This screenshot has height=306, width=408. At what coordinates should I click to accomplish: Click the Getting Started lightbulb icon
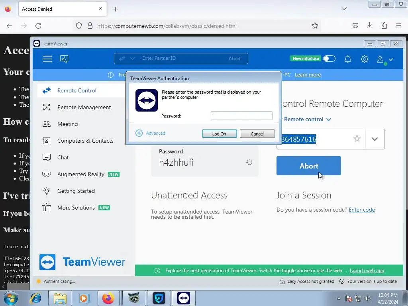47,191
